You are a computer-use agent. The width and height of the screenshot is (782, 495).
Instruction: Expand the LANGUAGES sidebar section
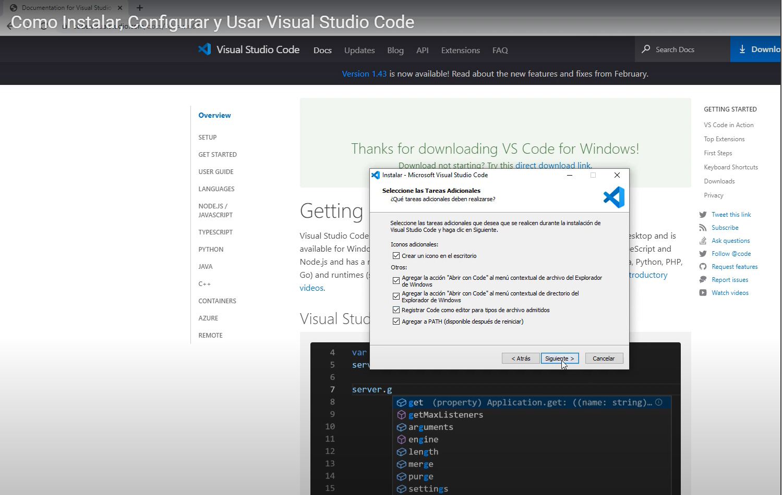point(216,189)
